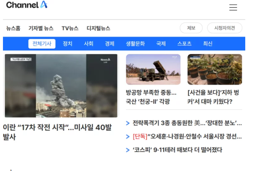Go to the 경제 category

tap(110, 44)
